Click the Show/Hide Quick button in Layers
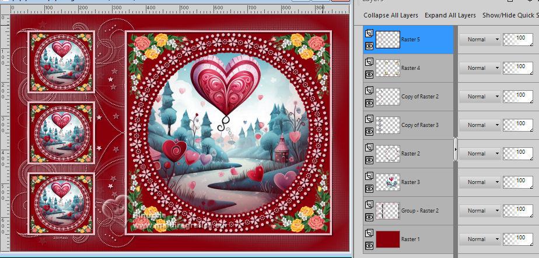The height and width of the screenshot is (258, 539). click(510, 15)
